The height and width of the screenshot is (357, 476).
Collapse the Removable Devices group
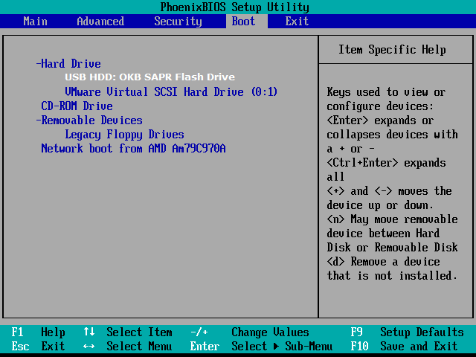tap(89, 120)
